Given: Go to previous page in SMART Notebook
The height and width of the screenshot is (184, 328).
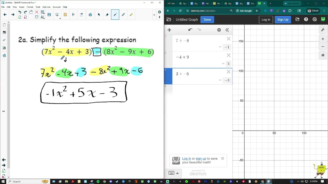Looking at the screenshot, I should click(5, 15).
